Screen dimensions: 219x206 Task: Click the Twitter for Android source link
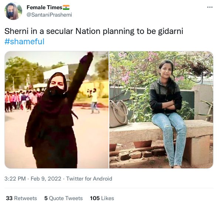89,179
